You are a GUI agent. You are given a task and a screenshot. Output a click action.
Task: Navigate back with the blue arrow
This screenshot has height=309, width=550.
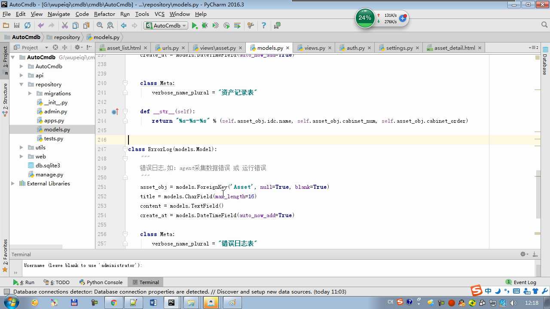click(x=124, y=25)
